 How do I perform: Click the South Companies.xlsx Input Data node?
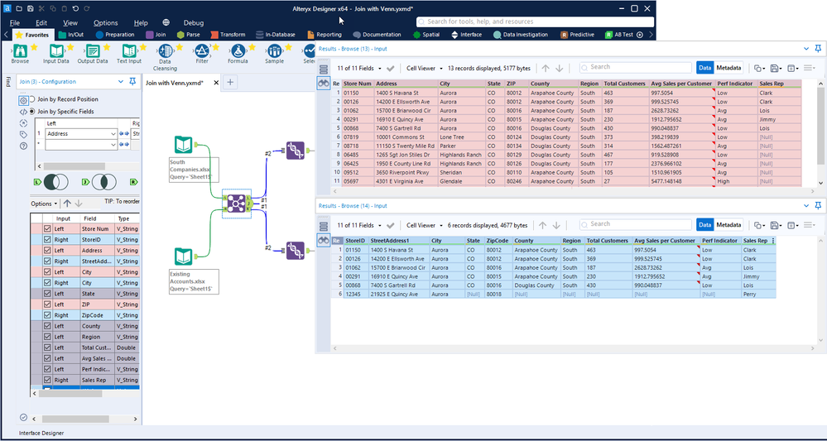(183, 145)
